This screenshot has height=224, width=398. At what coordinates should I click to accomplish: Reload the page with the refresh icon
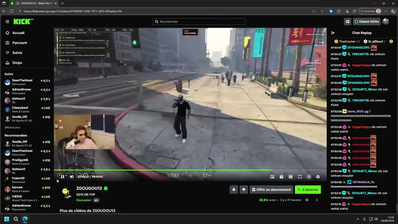click(12, 11)
